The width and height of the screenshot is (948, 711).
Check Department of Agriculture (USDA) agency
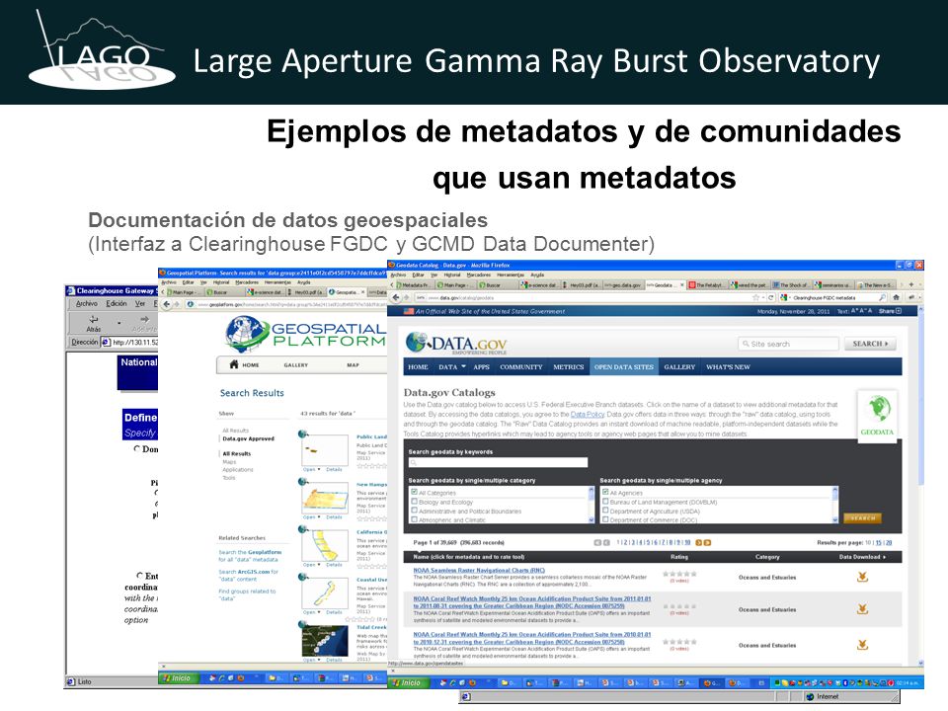605,511
